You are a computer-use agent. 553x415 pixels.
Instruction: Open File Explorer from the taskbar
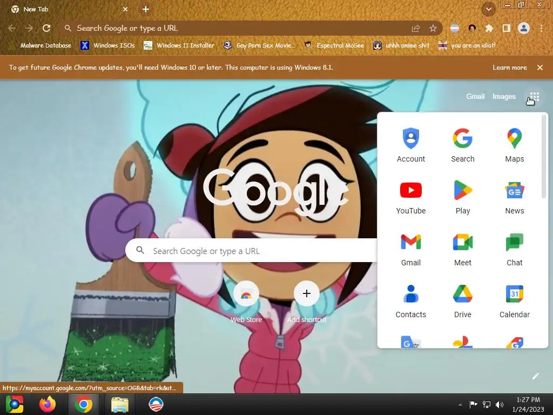click(120, 404)
